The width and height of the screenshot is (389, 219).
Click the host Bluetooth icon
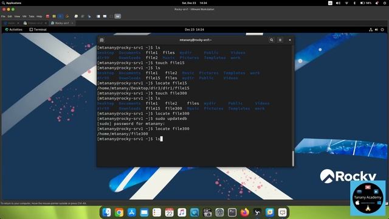pyautogui.click(x=354, y=3)
